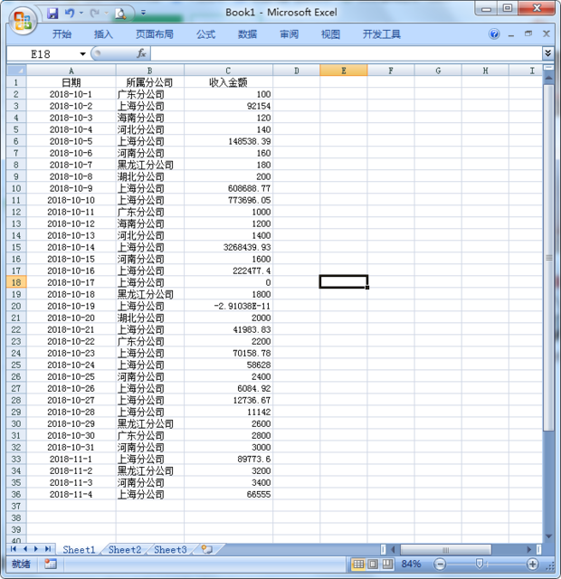Zoom in with the plus button
This screenshot has height=579, width=561.
coord(532,564)
